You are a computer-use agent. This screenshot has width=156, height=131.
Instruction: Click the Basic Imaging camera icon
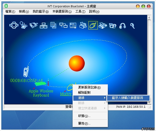[113, 26]
